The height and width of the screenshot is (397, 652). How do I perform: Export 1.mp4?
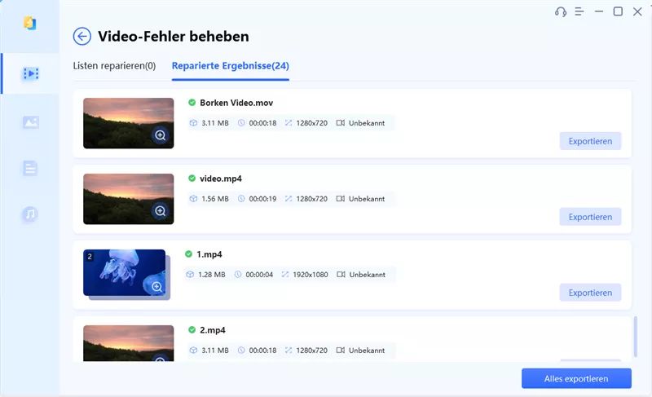pyautogui.click(x=590, y=292)
